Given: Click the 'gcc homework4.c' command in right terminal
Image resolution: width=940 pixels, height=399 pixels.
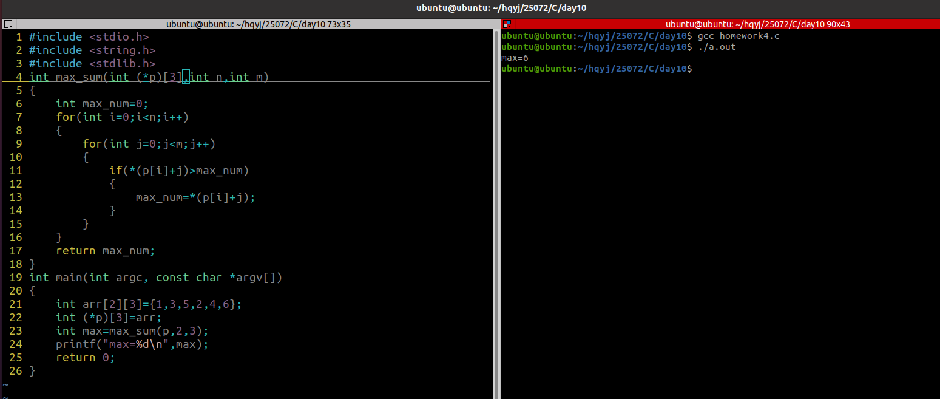Looking at the screenshot, I should [x=739, y=36].
